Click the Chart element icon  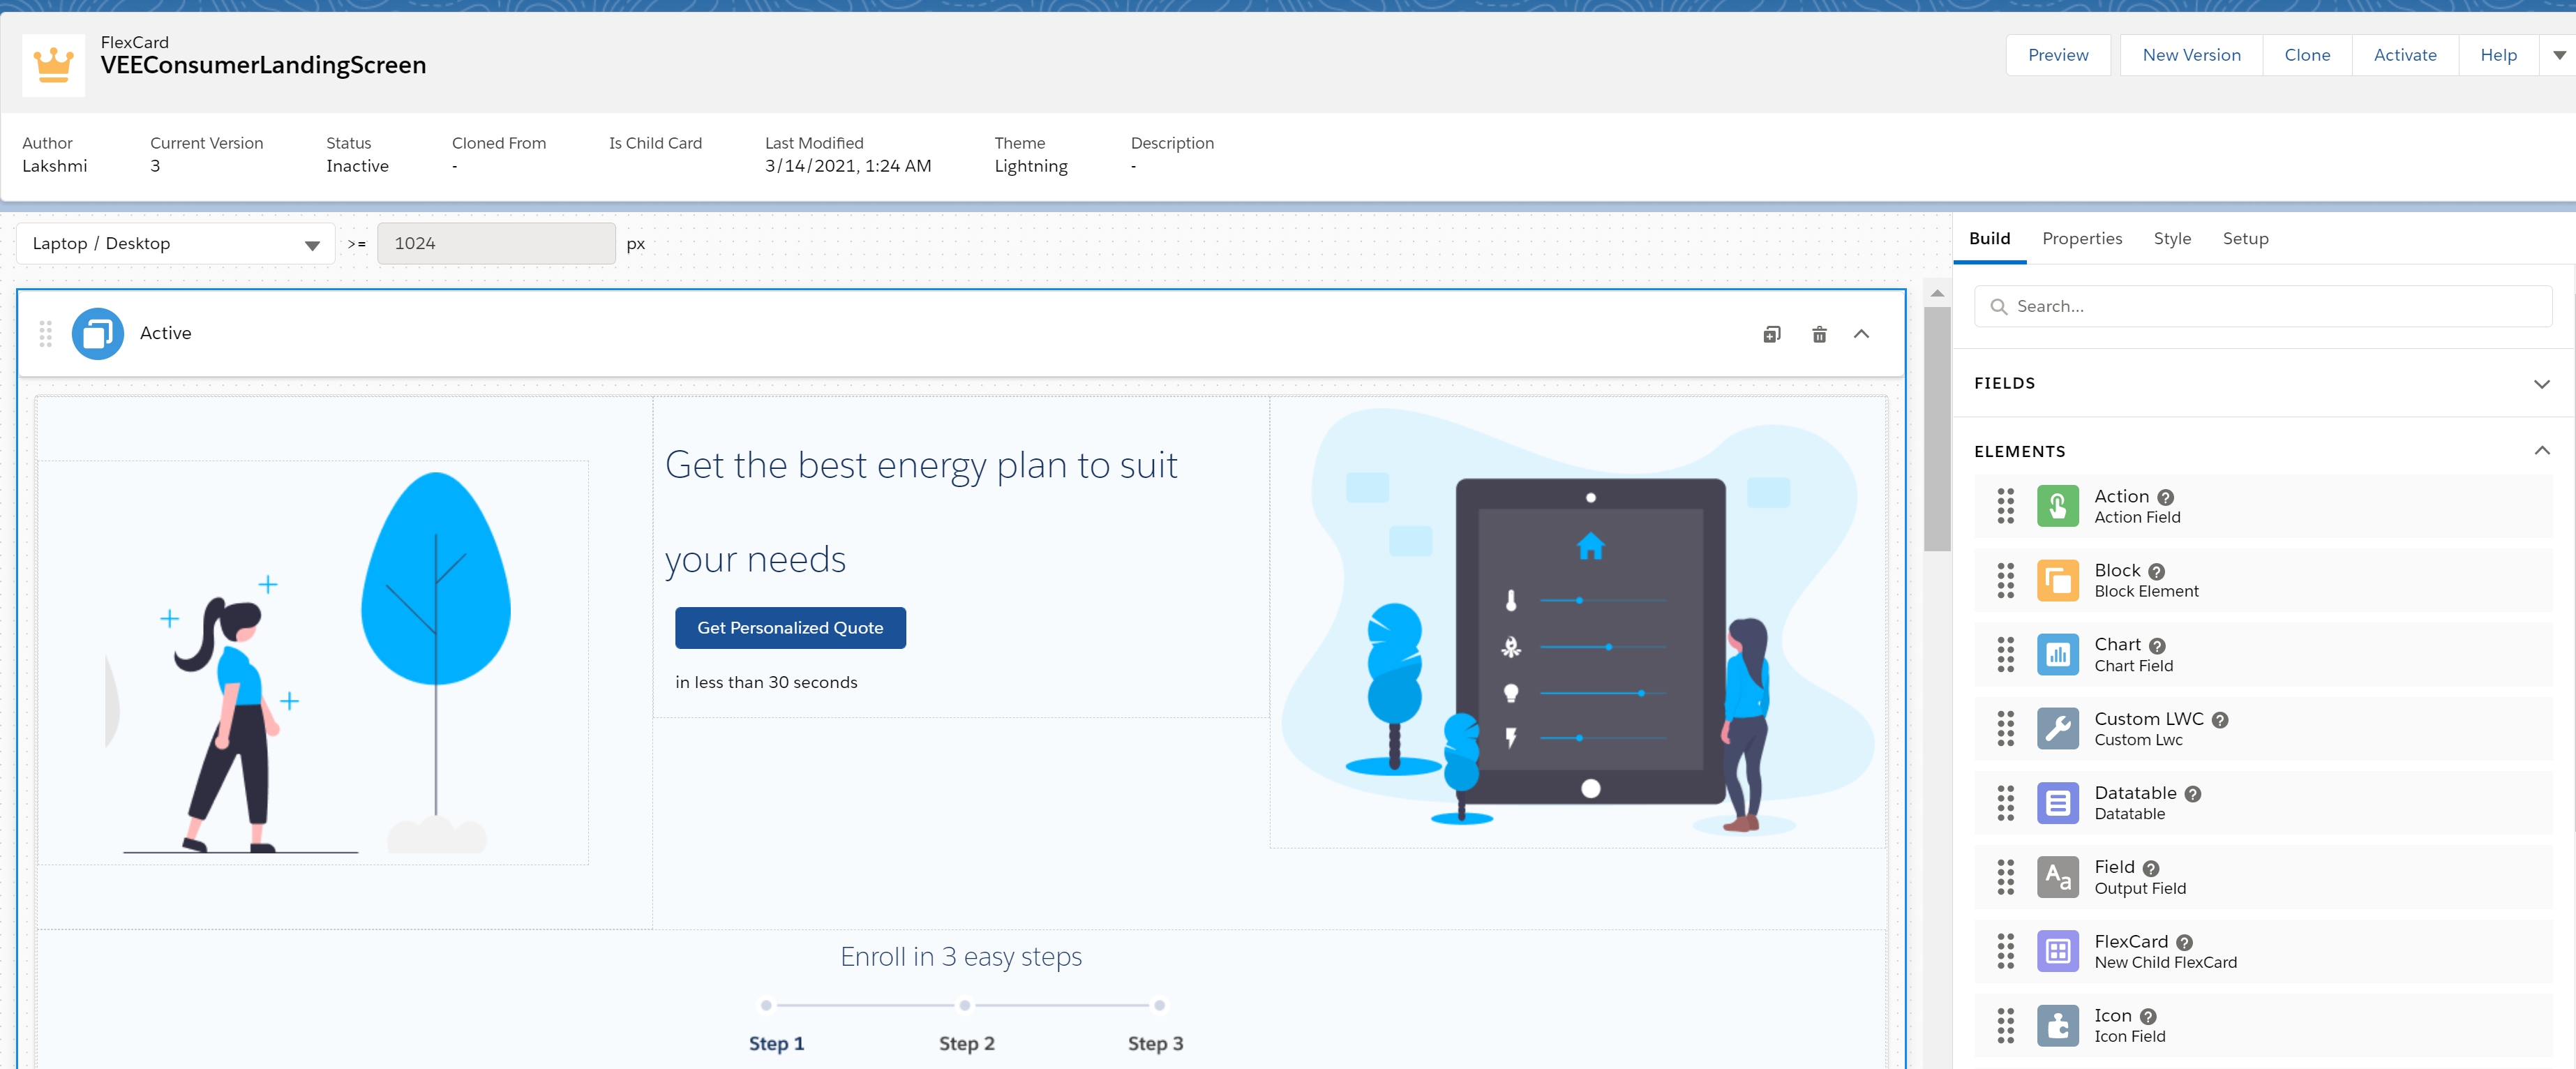pos(2057,655)
